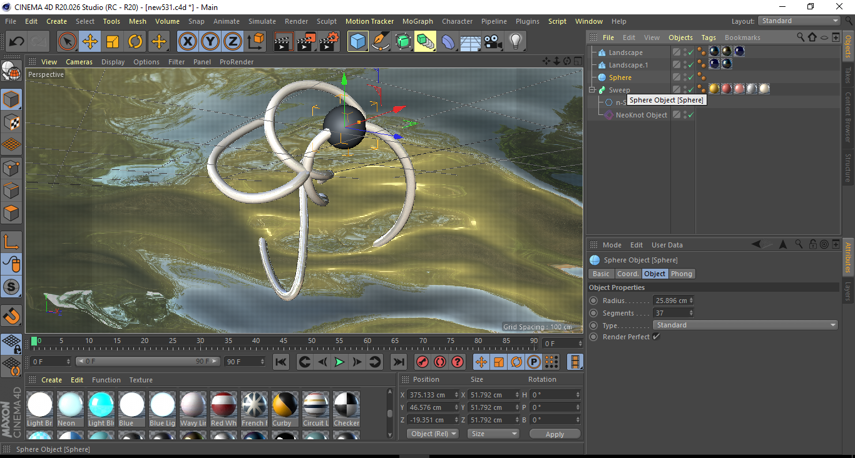Go to start of animation
This screenshot has width=855, height=458.
pos(281,362)
